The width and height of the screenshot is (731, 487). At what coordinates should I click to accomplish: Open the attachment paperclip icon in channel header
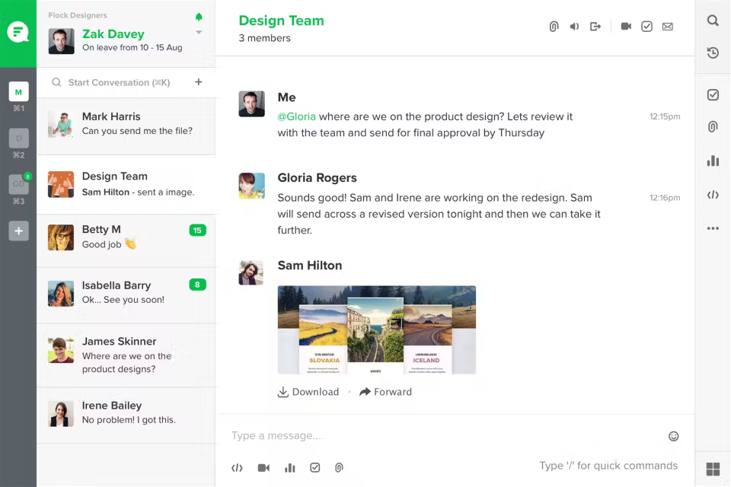click(554, 27)
